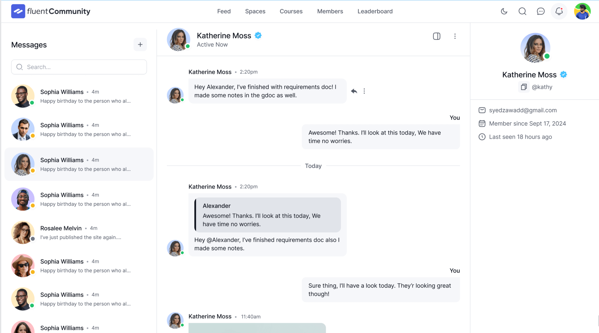The height and width of the screenshot is (333, 599).
Task: Click the syedzawadd@gmail.com email address
Action: click(523, 110)
